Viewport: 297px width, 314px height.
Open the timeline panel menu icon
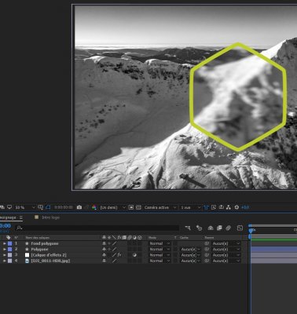pos(21,217)
